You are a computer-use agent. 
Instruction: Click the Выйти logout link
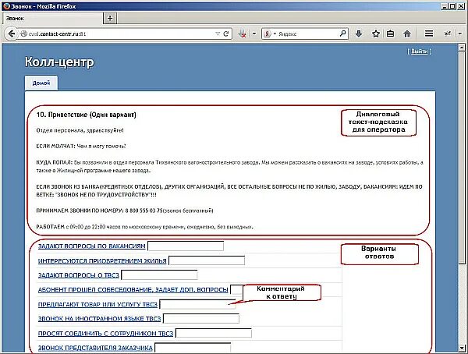[420, 51]
